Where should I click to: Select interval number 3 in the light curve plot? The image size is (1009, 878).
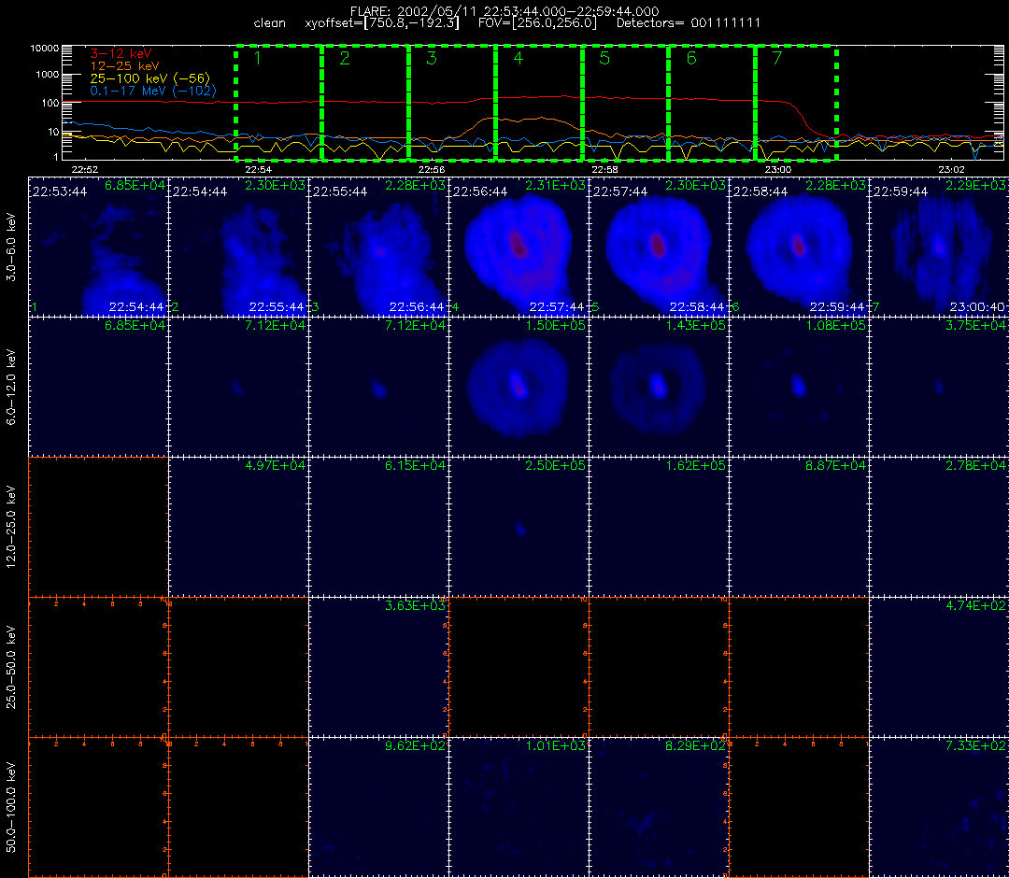431,58
